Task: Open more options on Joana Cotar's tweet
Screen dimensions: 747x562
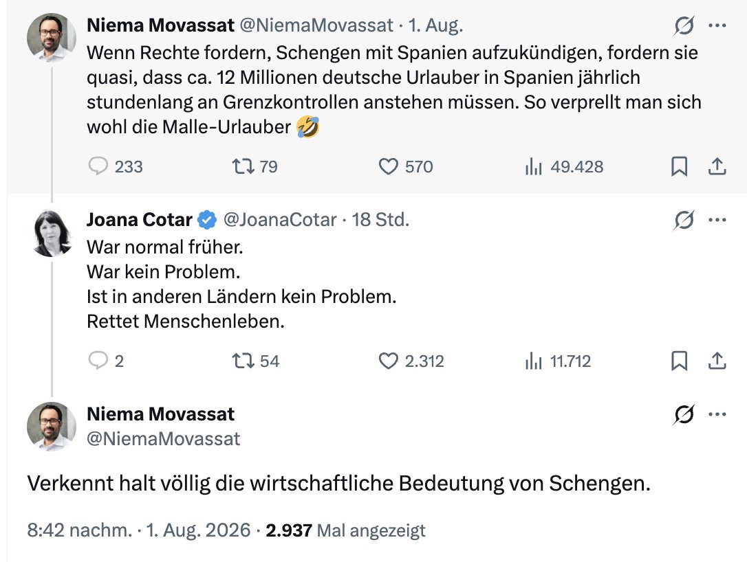Action: pos(717,220)
